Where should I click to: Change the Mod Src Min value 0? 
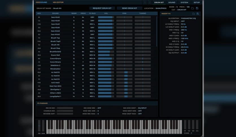pos(98,111)
